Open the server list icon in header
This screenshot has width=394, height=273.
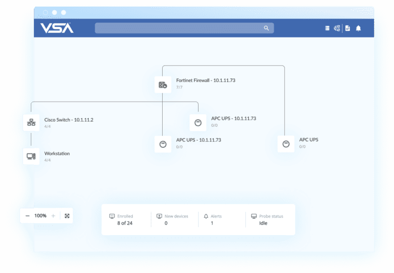tap(327, 28)
